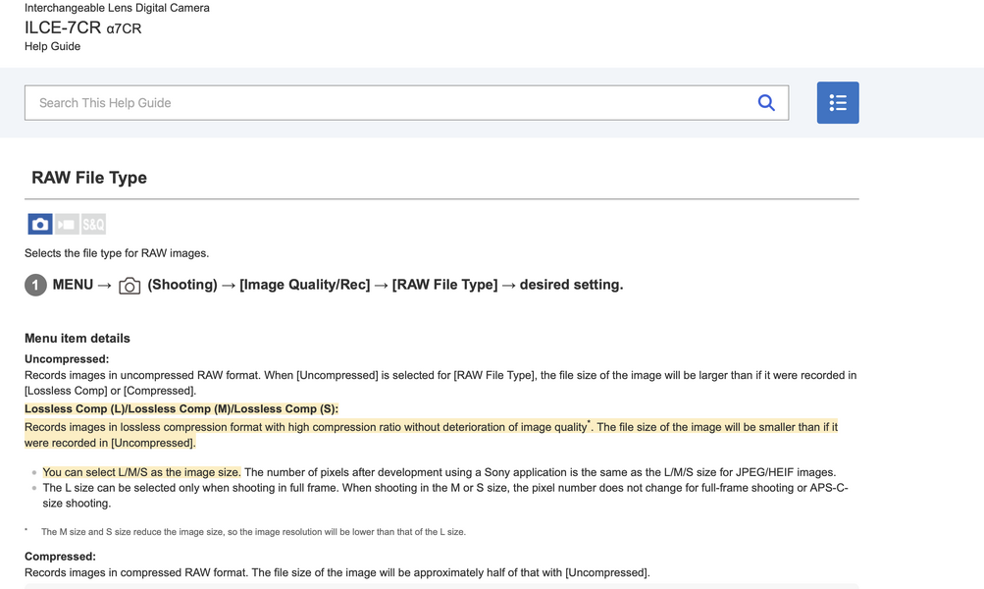This screenshot has height=589, width=984.
Task: Click the Uncompressed: item heading
Action: 67,359
